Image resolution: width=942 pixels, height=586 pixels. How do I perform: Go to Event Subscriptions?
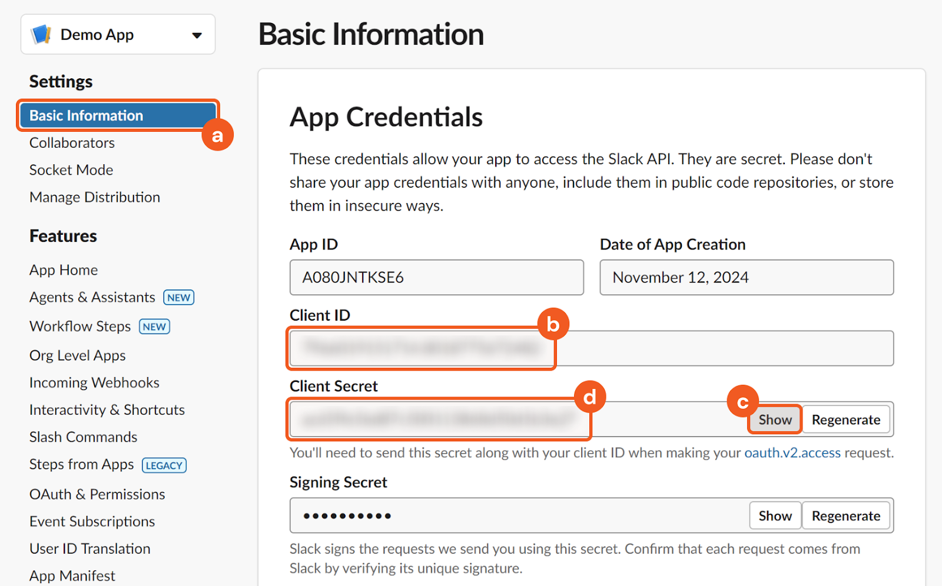92,521
